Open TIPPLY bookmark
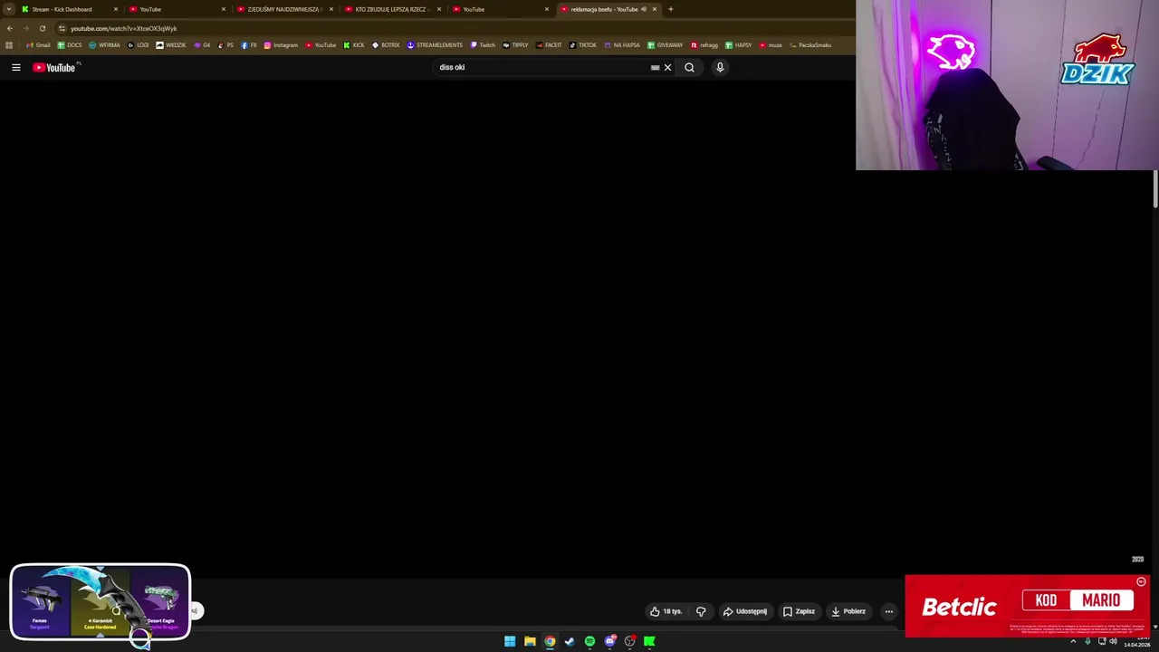 [x=516, y=45]
